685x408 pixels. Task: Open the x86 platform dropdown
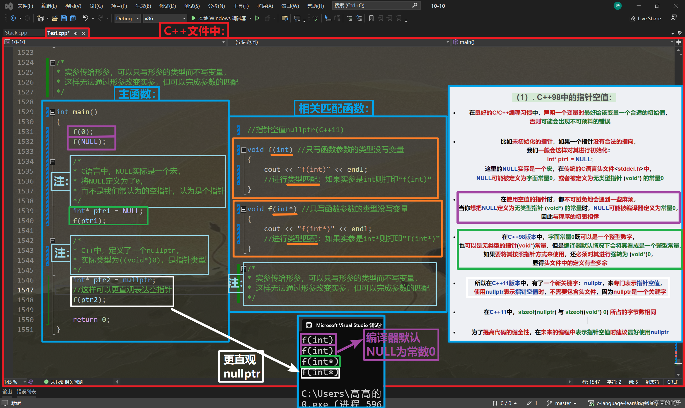point(165,18)
